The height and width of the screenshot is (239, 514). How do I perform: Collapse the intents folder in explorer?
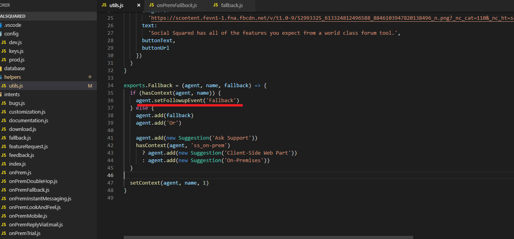12,95
